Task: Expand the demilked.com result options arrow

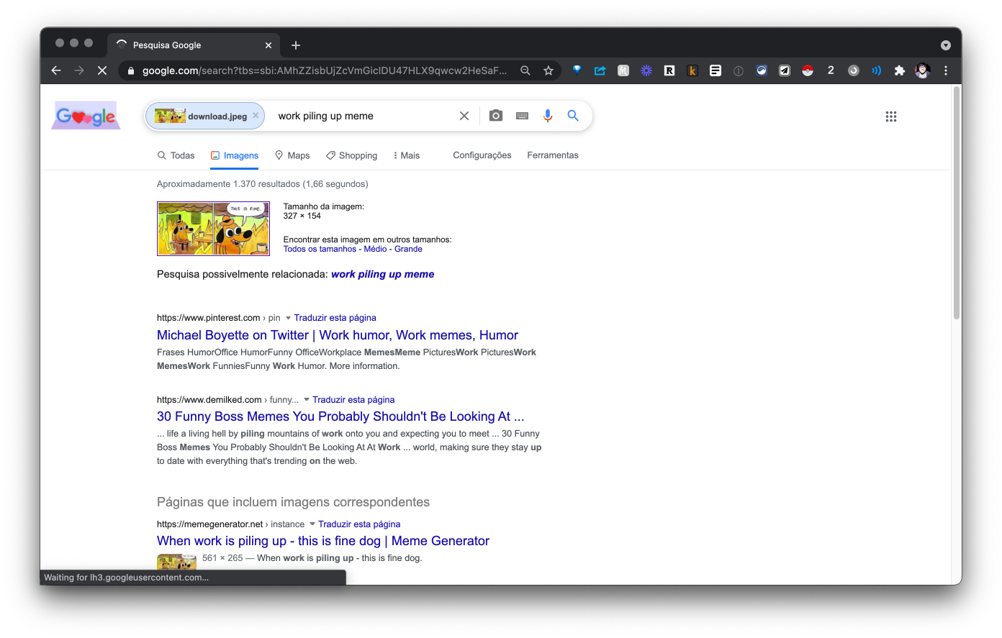Action: tap(307, 400)
